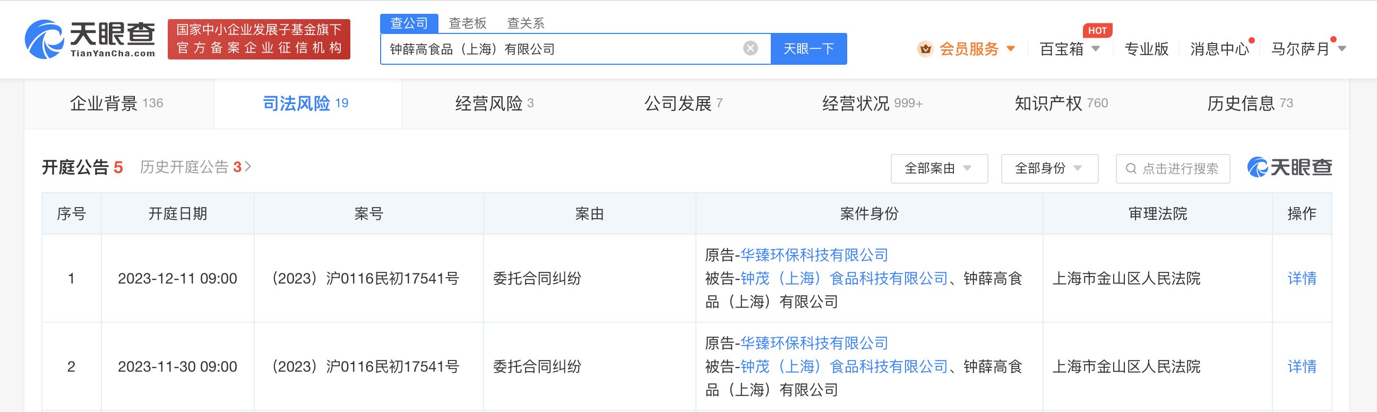Switch to the 查关系 search tab
The image size is (1377, 412).
click(526, 23)
